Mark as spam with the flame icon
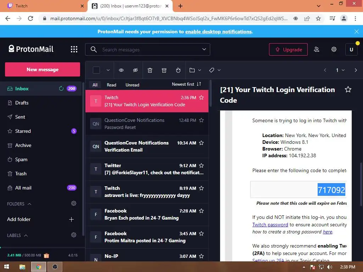 point(178,70)
